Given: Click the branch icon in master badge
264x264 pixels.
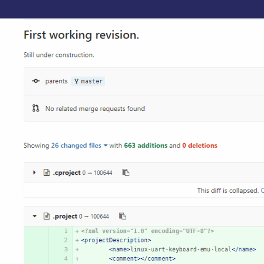Looking at the screenshot, I should [77, 81].
